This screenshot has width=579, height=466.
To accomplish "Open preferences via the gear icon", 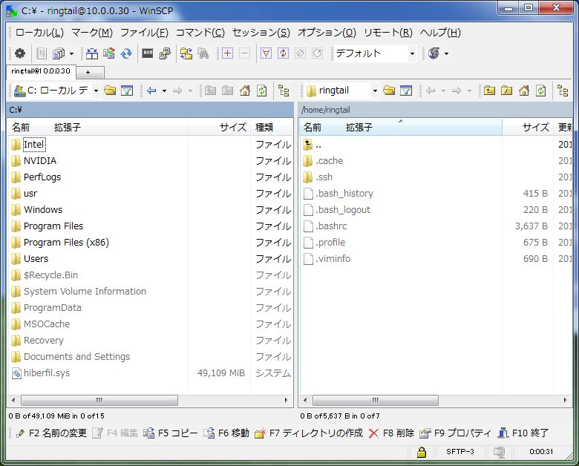I will pos(20,53).
